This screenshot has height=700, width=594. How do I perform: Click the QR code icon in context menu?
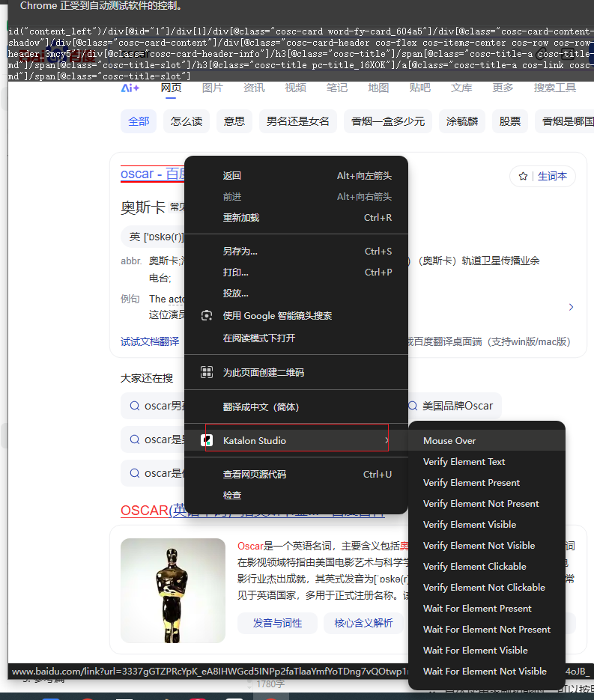(207, 372)
